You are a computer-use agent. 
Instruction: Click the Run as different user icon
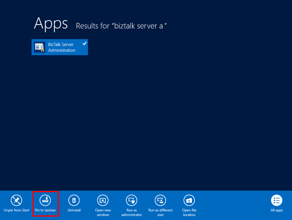(x=160, y=200)
